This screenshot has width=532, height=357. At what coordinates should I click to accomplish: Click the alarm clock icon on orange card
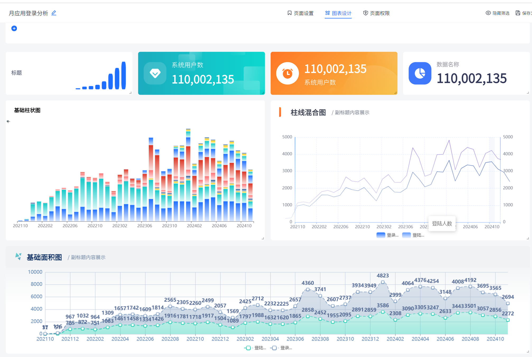pos(287,73)
